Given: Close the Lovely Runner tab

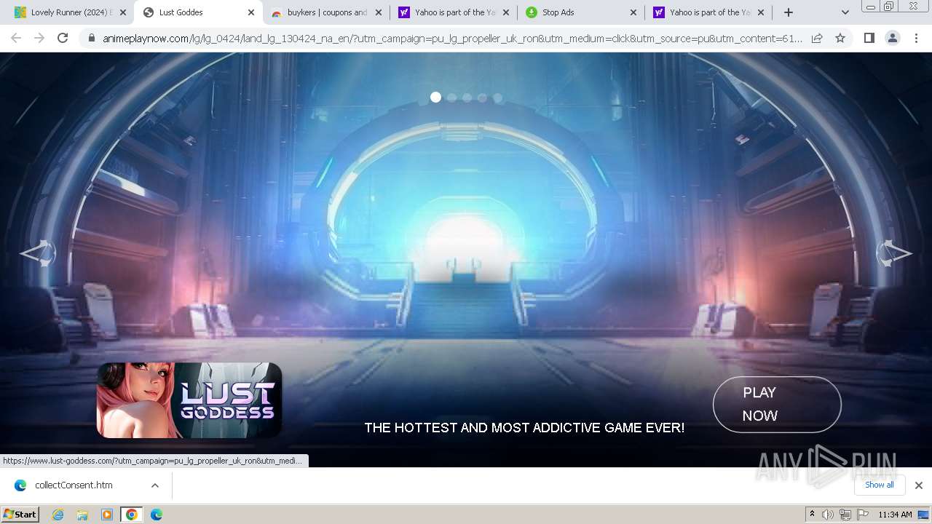Looking at the screenshot, I should tap(123, 12).
